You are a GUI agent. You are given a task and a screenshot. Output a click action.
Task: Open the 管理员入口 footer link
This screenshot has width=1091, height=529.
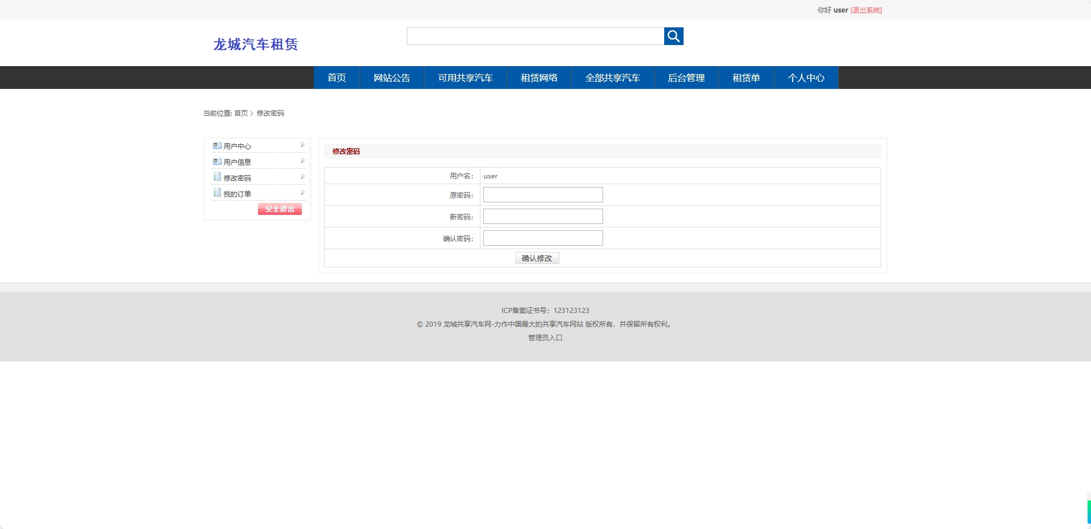(545, 337)
